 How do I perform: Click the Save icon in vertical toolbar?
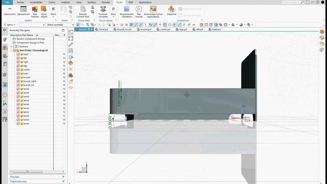(71, 51)
